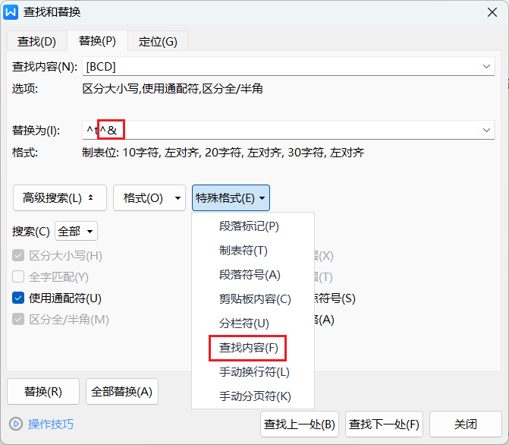Screen dimensions: 509x445
Task: Toggle the 区分大小写(H) checkbox
Action: [19, 256]
